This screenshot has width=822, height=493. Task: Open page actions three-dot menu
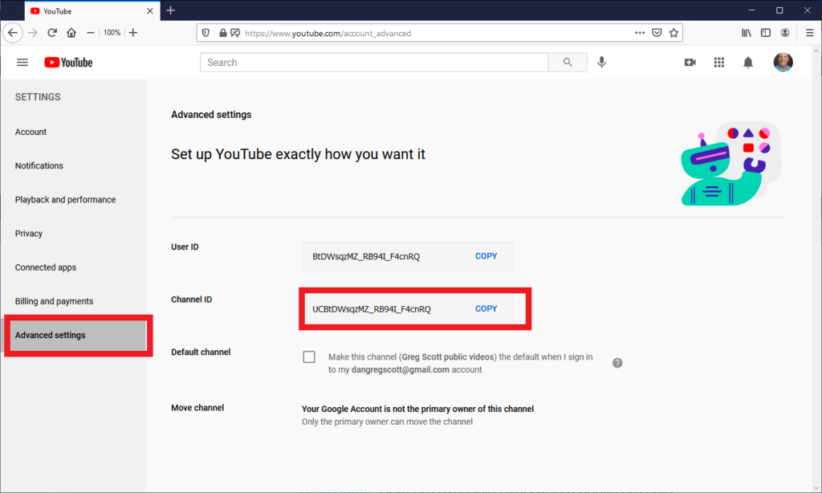tap(640, 32)
